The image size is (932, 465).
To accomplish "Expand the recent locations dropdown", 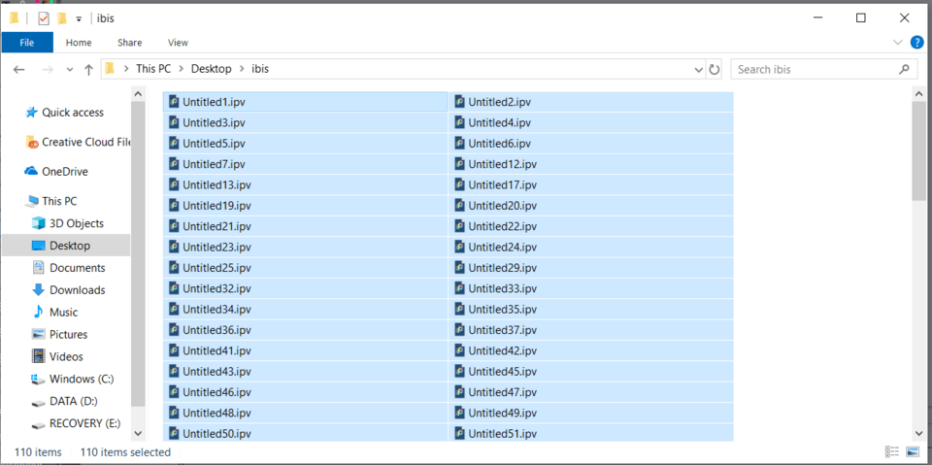I will (69, 70).
